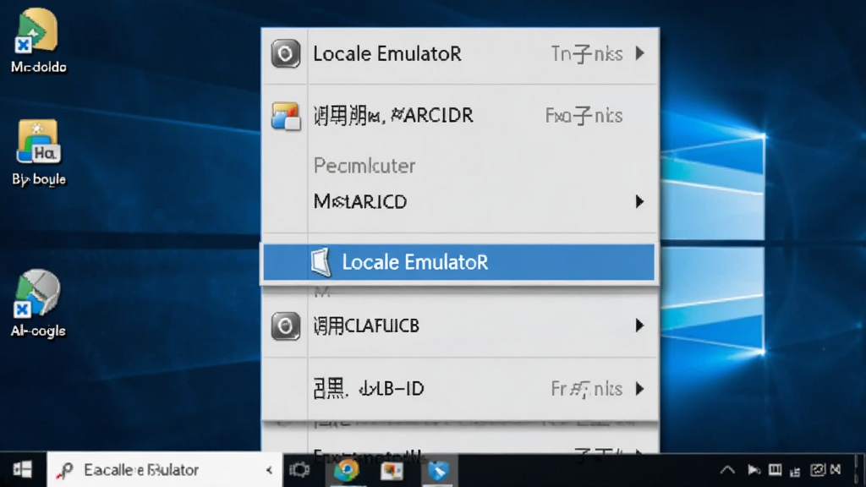Click the round icon beside top Locale EmulatoR
This screenshot has height=487, width=866.
point(285,53)
